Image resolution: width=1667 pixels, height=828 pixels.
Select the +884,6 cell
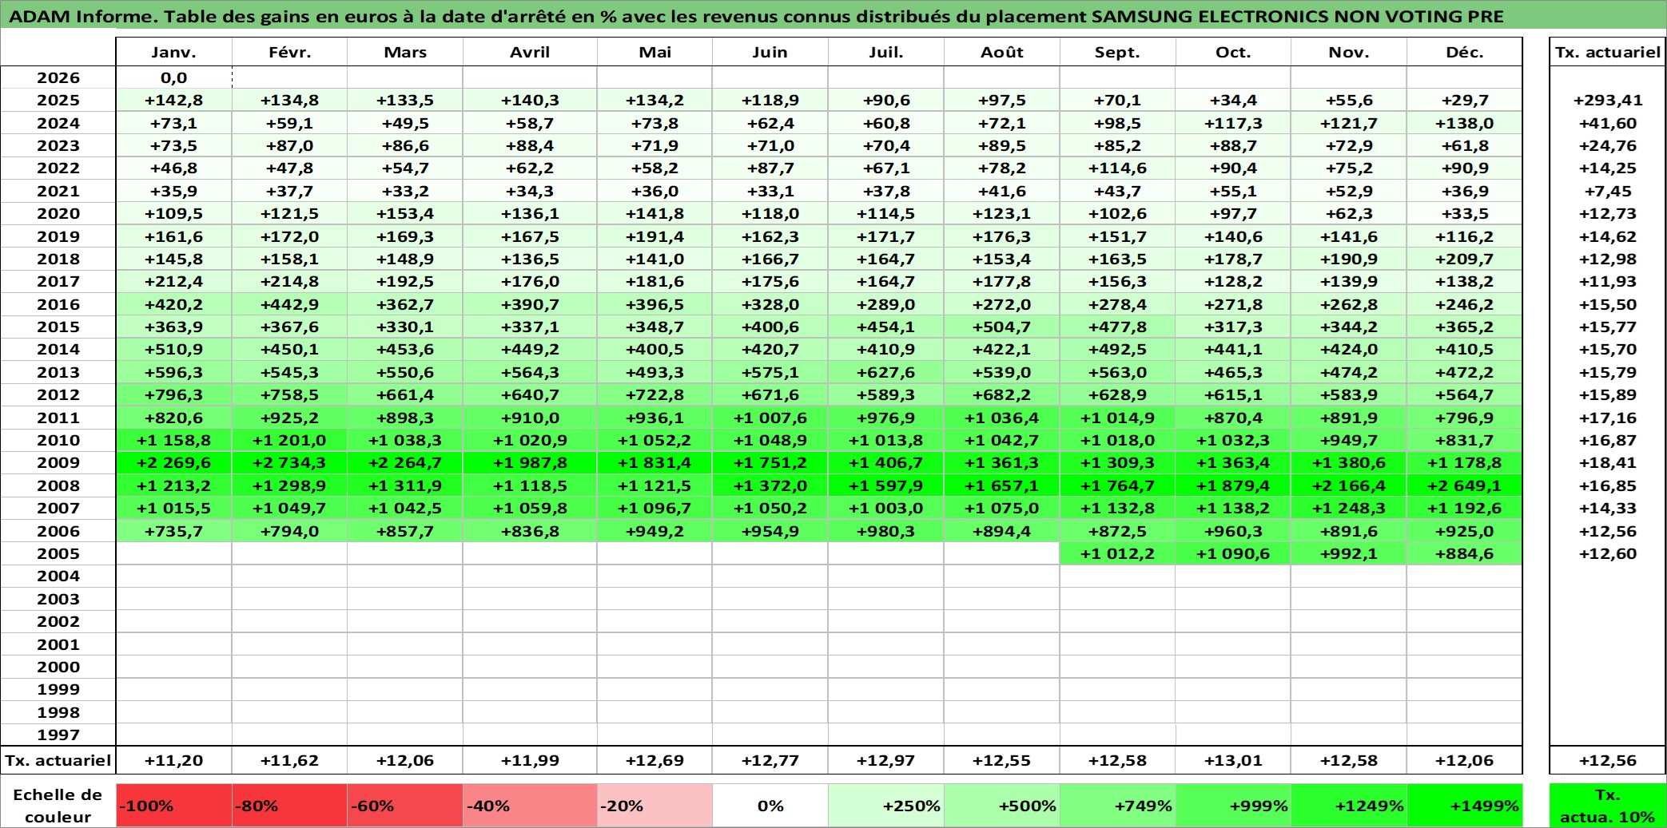(1464, 553)
